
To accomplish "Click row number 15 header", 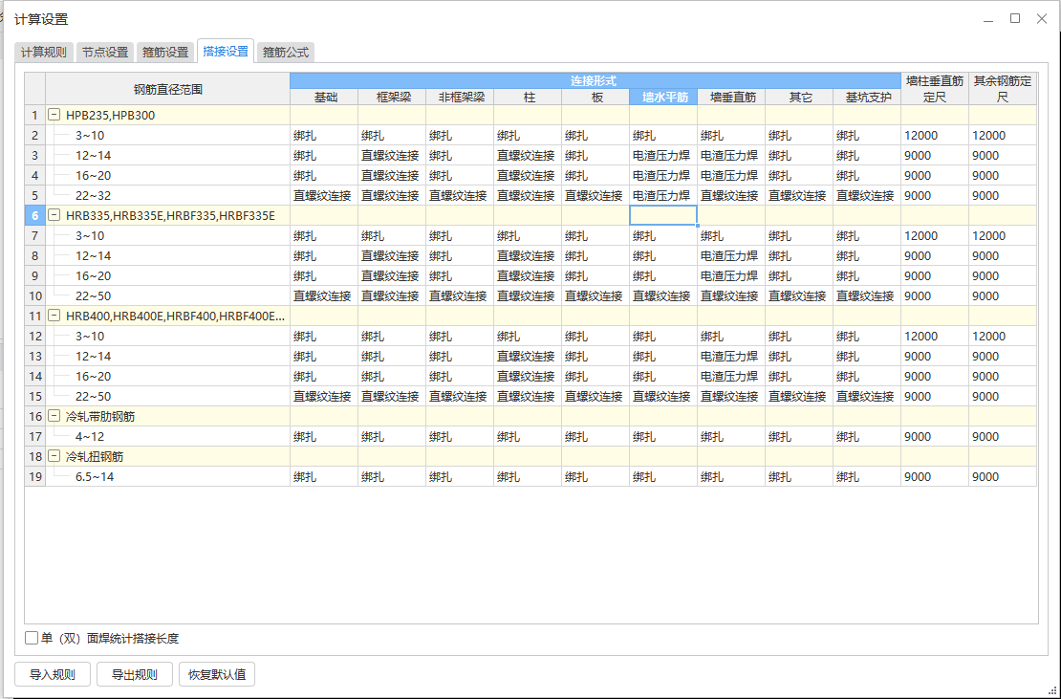I will [35, 397].
